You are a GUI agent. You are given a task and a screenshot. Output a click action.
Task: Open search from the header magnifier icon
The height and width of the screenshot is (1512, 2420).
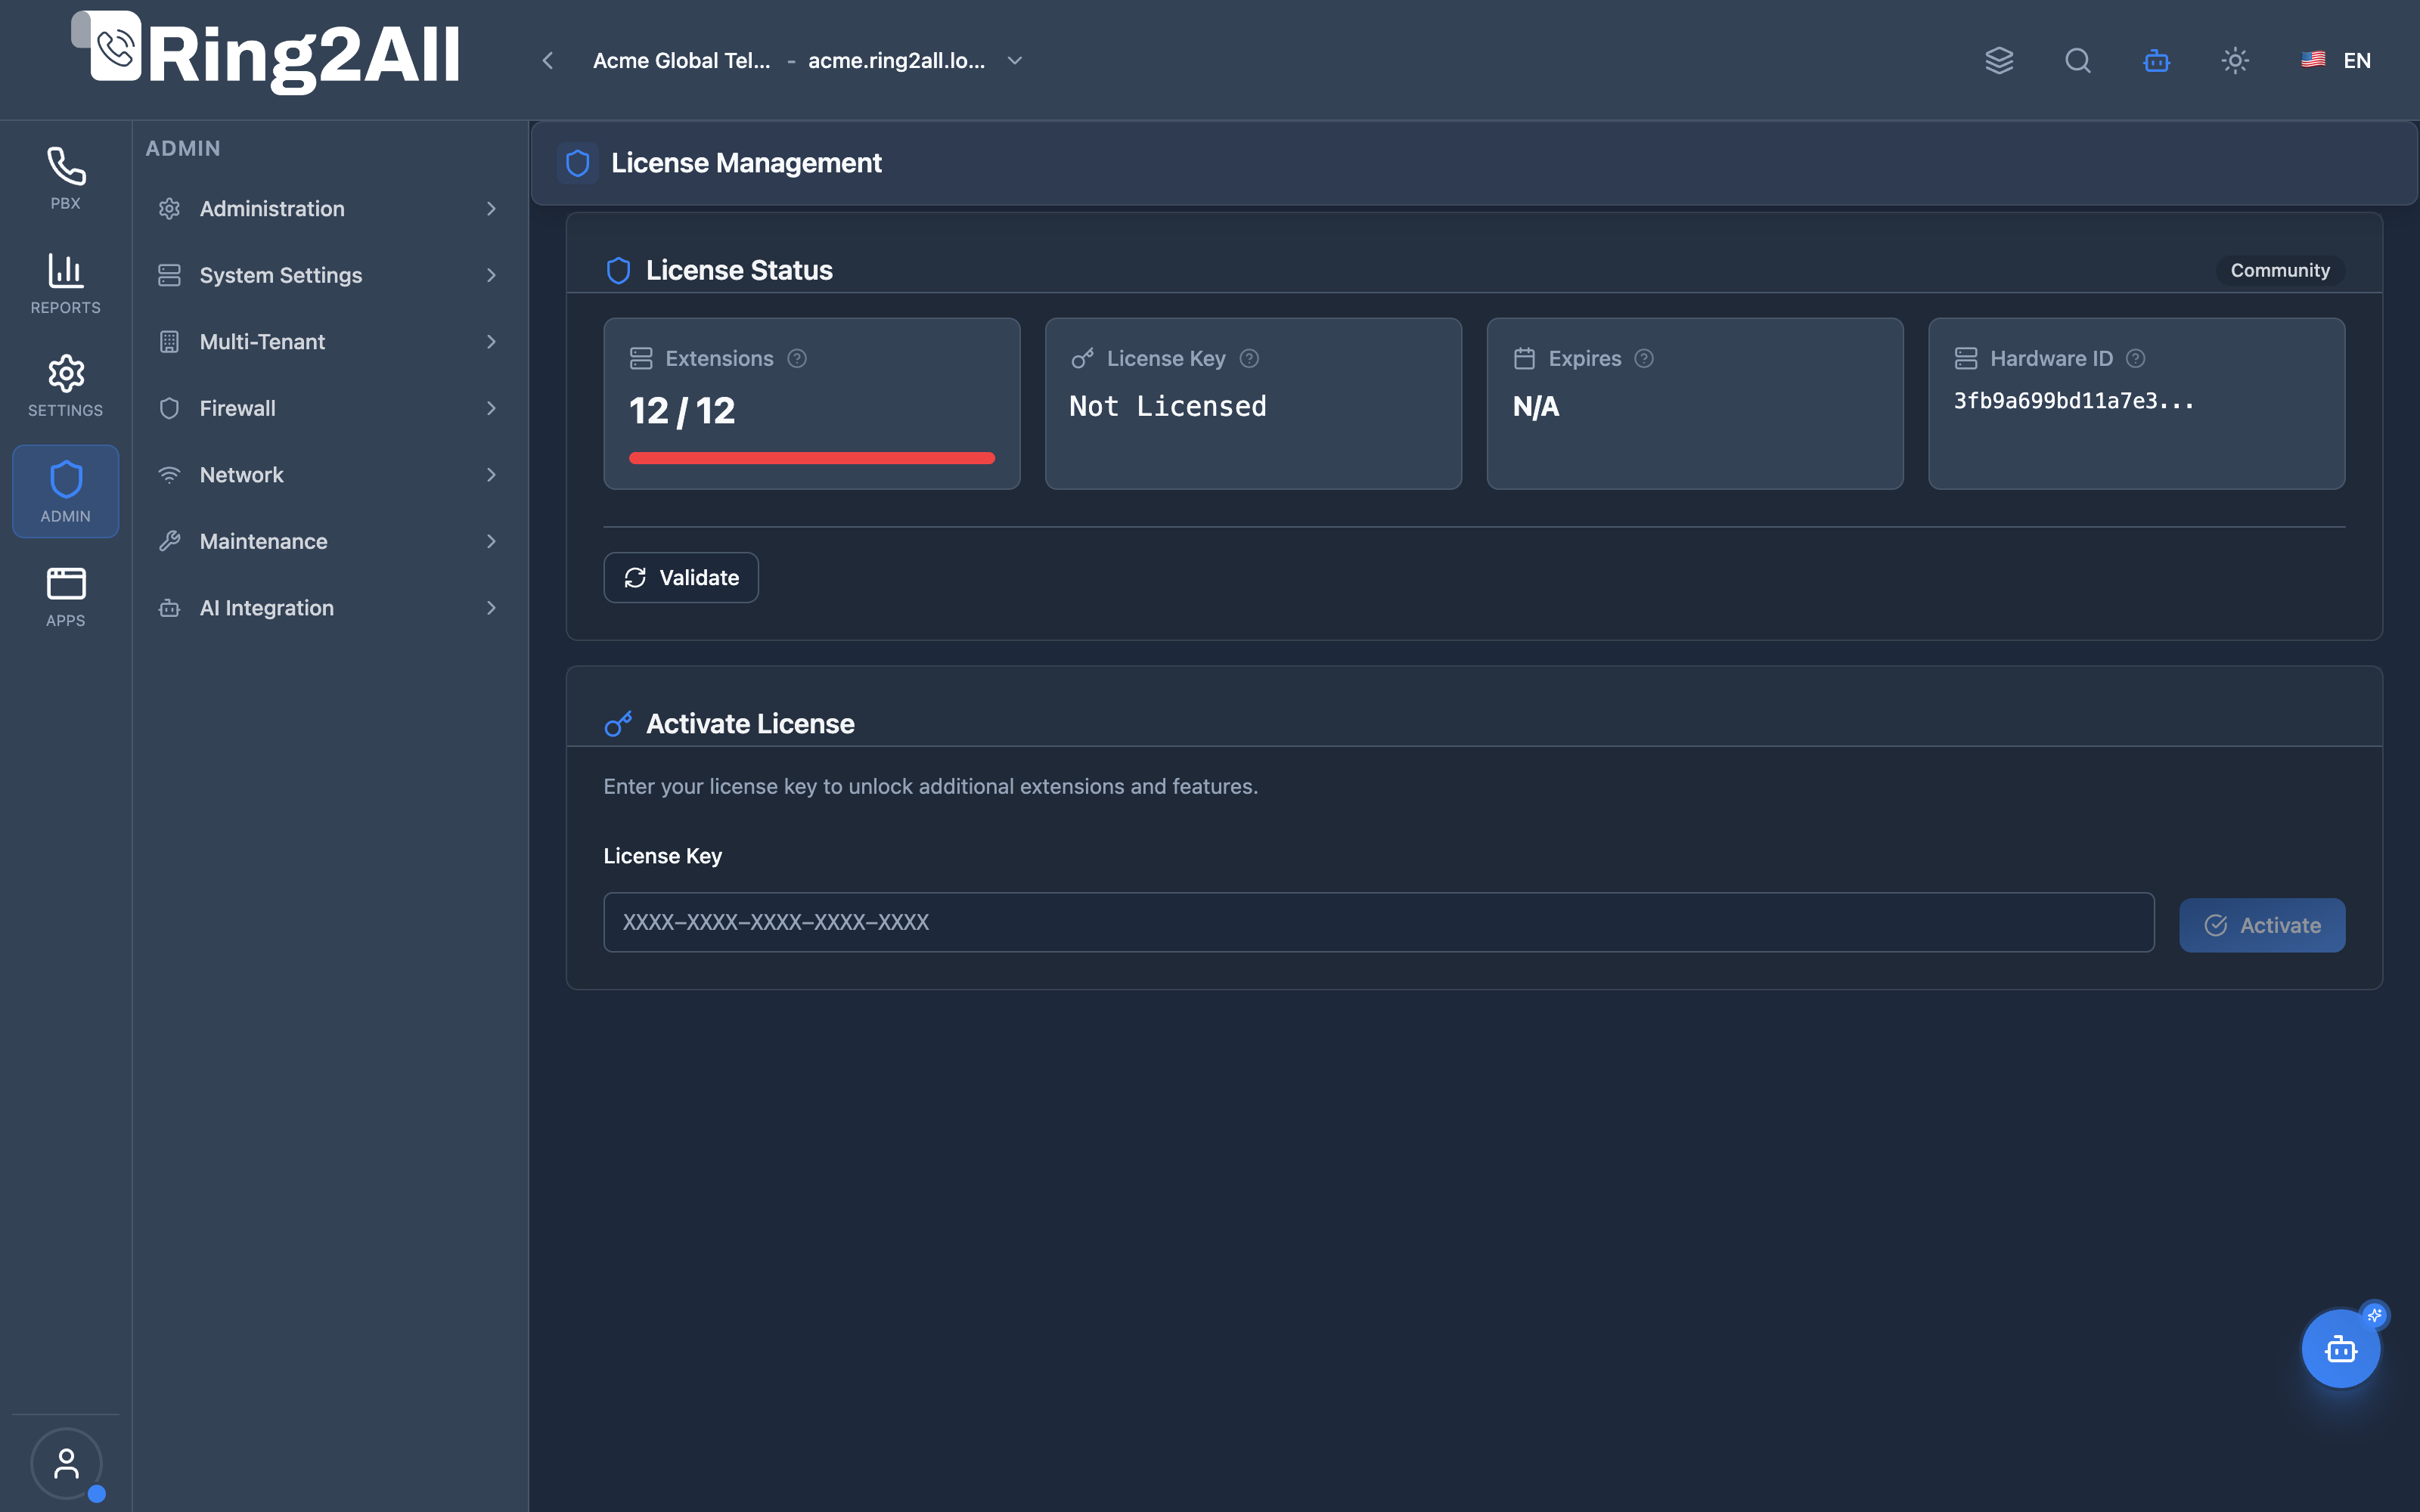click(x=2078, y=60)
